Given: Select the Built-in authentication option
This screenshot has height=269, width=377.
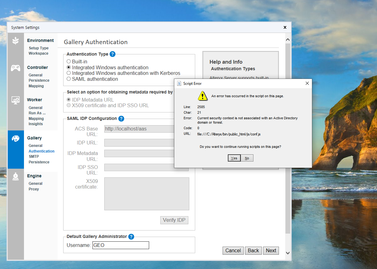Looking at the screenshot, I should (x=68, y=61).
